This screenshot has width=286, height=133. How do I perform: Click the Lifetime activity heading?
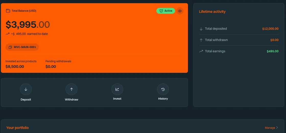point(212,12)
